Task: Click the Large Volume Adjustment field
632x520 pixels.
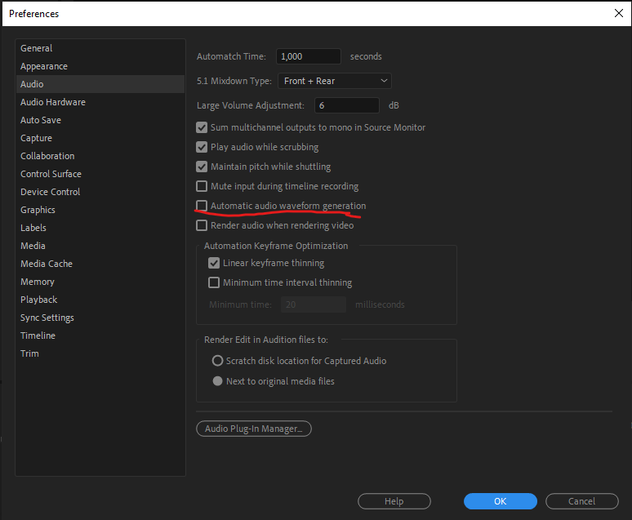Action: pyautogui.click(x=346, y=105)
